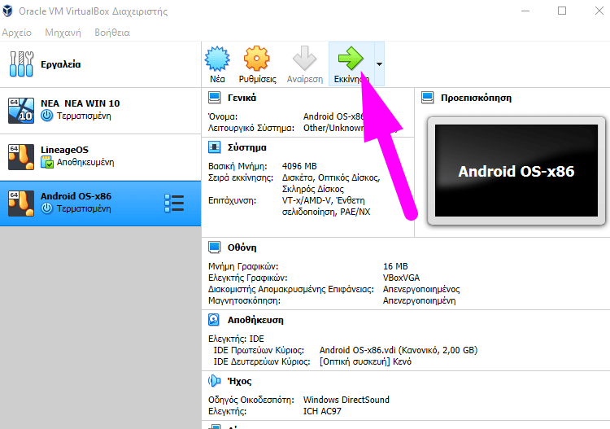Click the Αναίρεση (Discard) arrow icon
The width and height of the screenshot is (610, 429).
click(305, 59)
